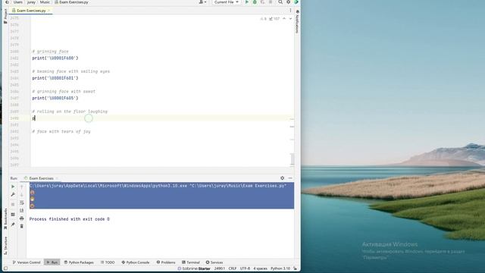Viewport: 485px width, 273px height.
Task: Click the Stop icon in the top toolbar
Action: 271,2
